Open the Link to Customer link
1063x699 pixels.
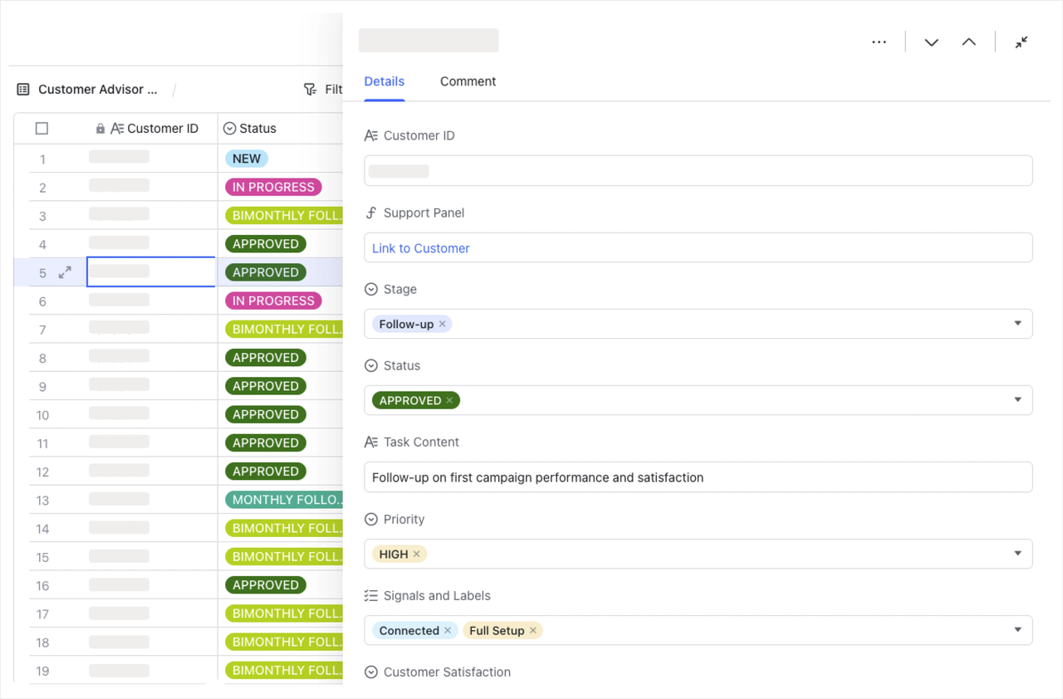[x=421, y=248]
